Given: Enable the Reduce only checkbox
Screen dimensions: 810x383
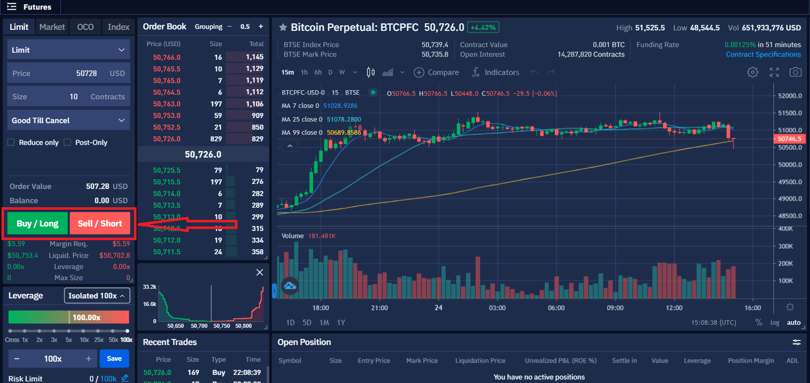Looking at the screenshot, I should pyautogui.click(x=11, y=142).
